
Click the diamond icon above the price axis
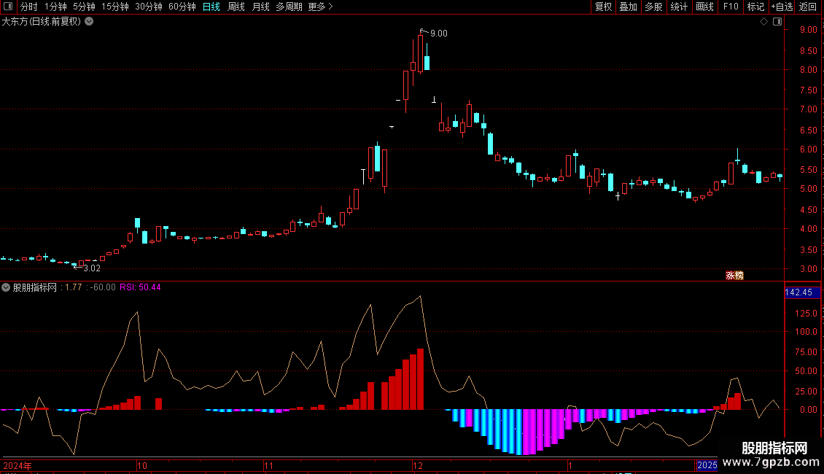[x=763, y=22]
